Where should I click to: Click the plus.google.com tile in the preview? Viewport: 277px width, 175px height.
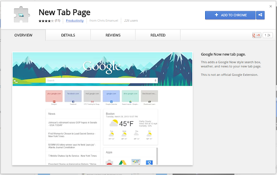click(54, 96)
